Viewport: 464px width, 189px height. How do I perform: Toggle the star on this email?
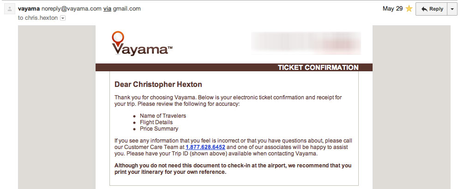(409, 9)
